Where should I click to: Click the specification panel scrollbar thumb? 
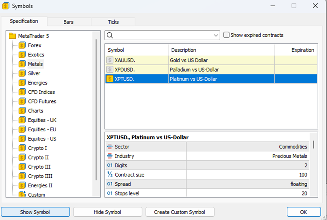tap(314, 144)
